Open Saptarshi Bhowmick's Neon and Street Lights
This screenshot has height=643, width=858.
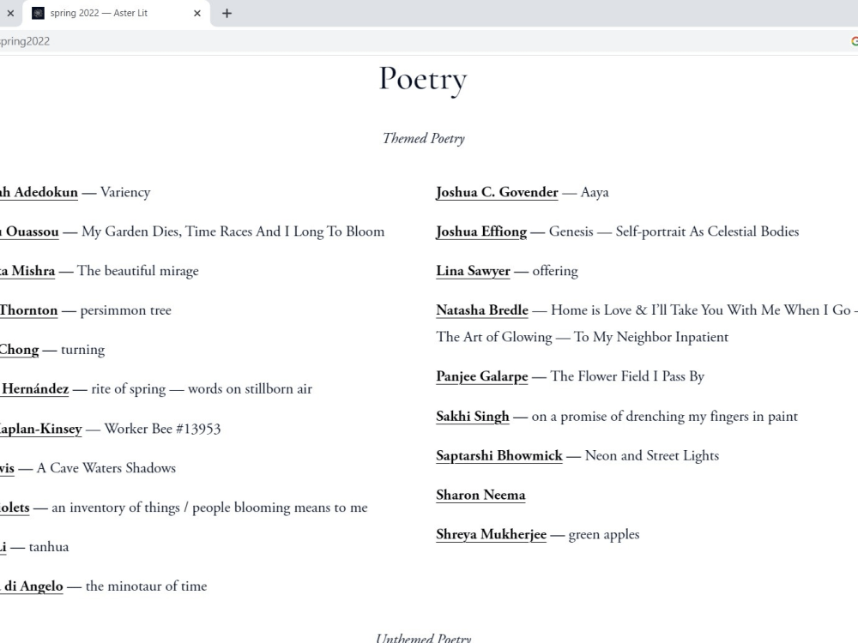(499, 455)
